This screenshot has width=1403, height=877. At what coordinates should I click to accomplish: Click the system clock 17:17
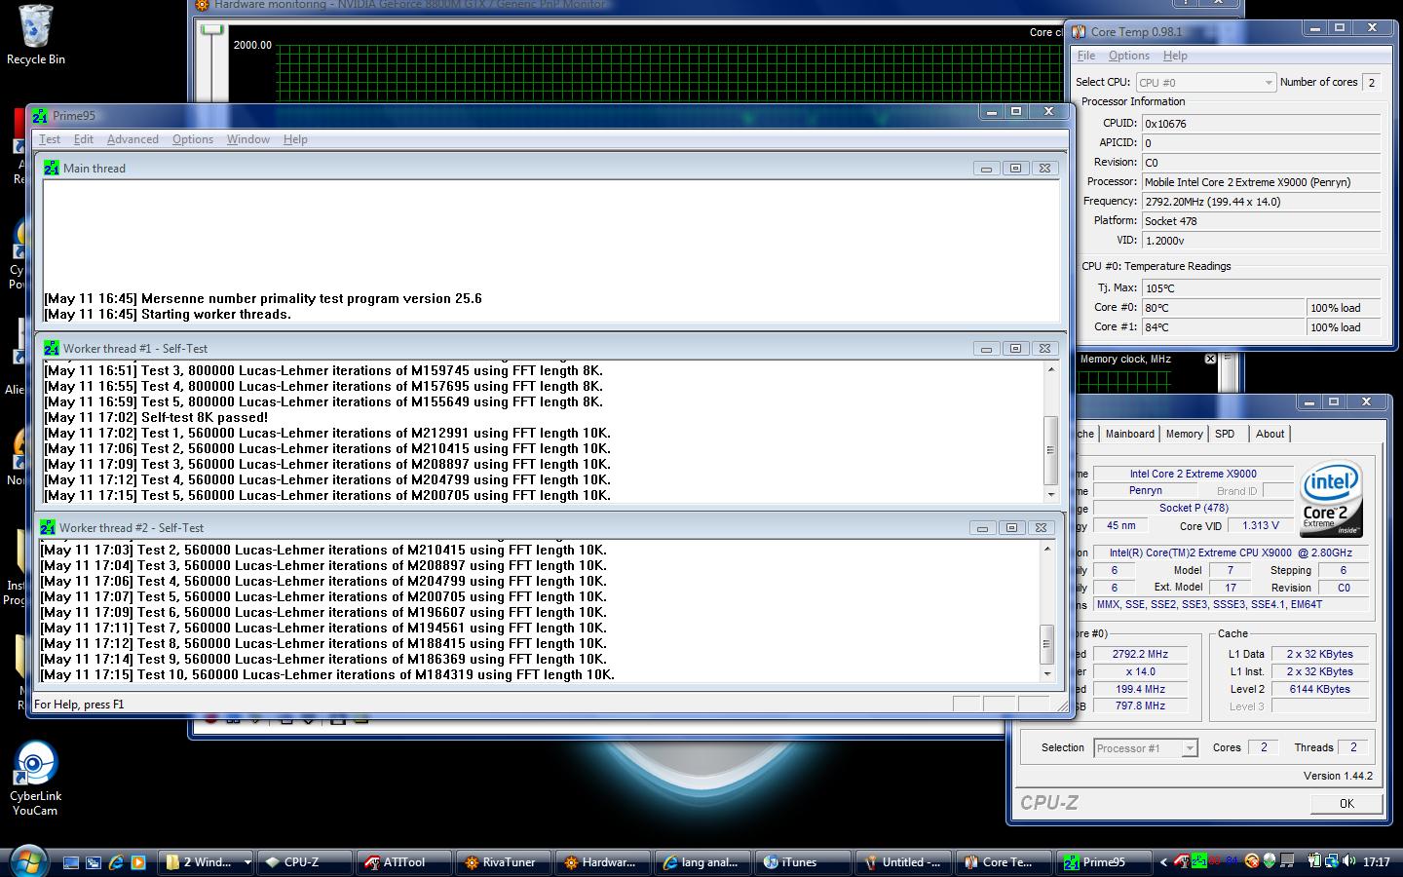[x=1377, y=862]
